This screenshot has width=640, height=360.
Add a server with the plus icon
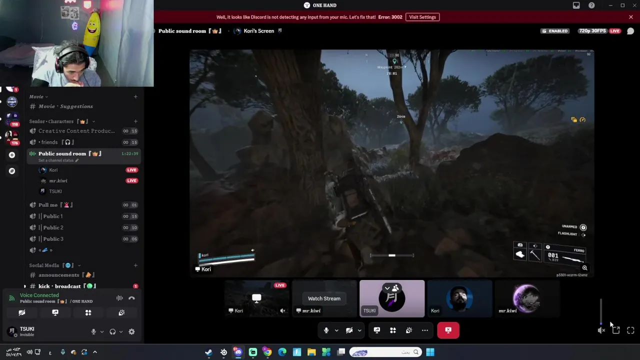click(12, 155)
